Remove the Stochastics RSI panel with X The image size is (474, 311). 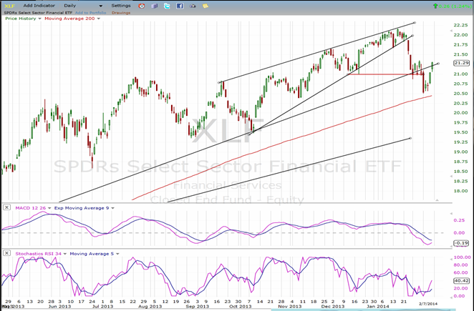point(6,253)
